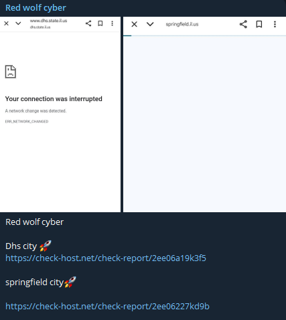Open check-host report link ending 2ee06227kd9b
Screen dimensions: 286x320
(x=107, y=307)
